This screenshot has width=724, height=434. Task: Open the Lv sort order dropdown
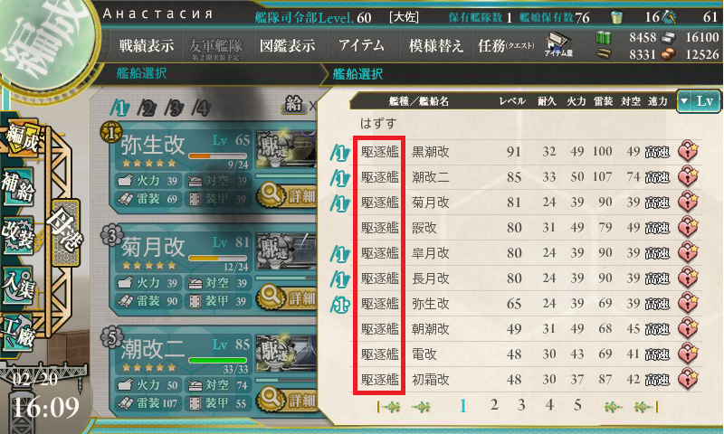[699, 101]
